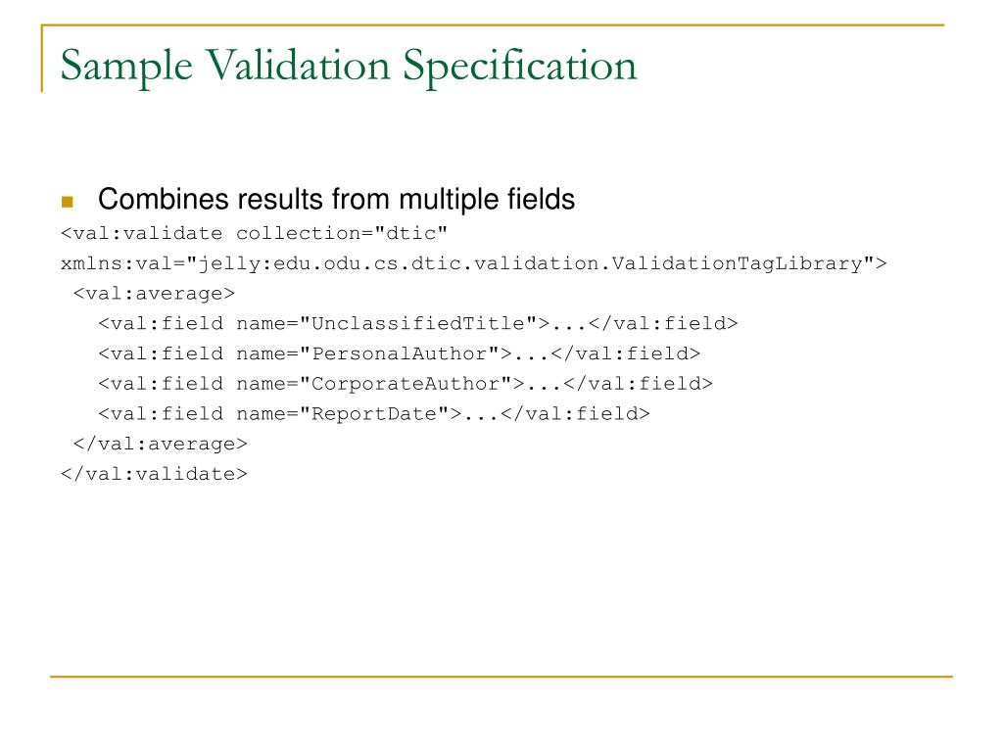Click the UnclassifiedTitle field line
The width and height of the screenshot is (1003, 752).
click(x=418, y=323)
